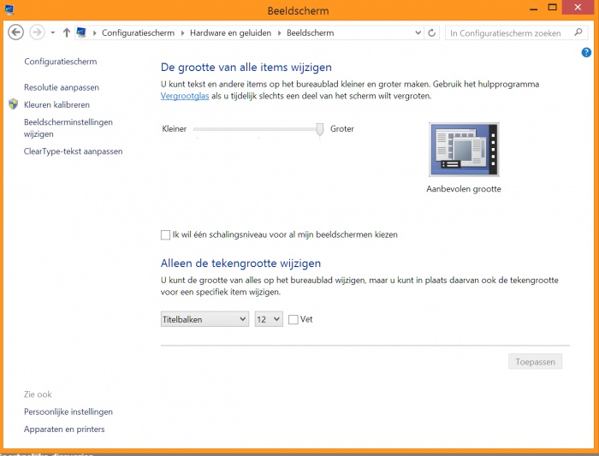Click the search magnifier icon
Image resolution: width=599 pixels, height=456 pixels.
[x=578, y=33]
